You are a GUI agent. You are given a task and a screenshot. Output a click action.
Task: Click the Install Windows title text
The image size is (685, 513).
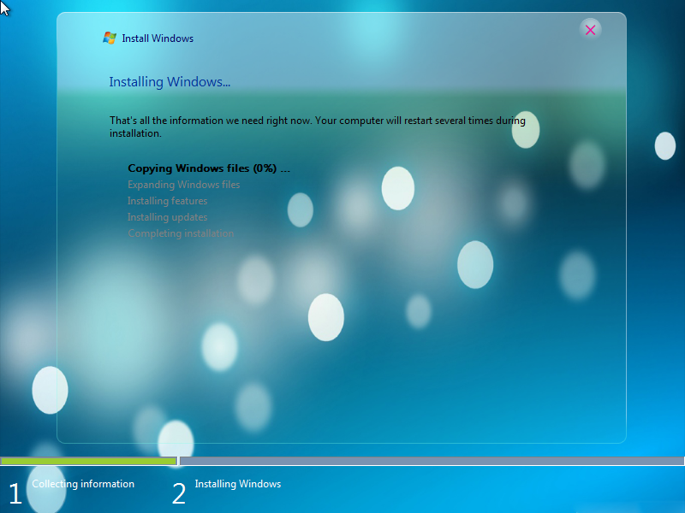tap(158, 38)
